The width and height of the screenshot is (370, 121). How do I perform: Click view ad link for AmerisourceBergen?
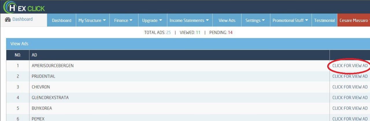(350, 66)
